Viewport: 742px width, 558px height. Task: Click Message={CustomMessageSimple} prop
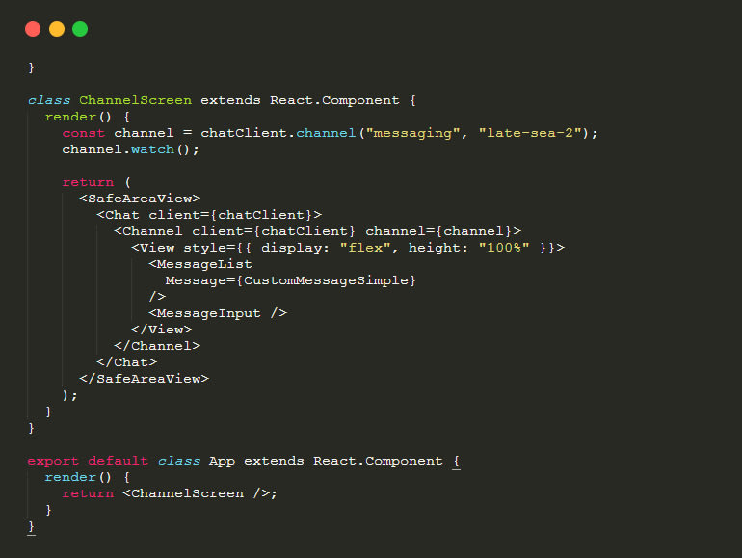coord(291,280)
